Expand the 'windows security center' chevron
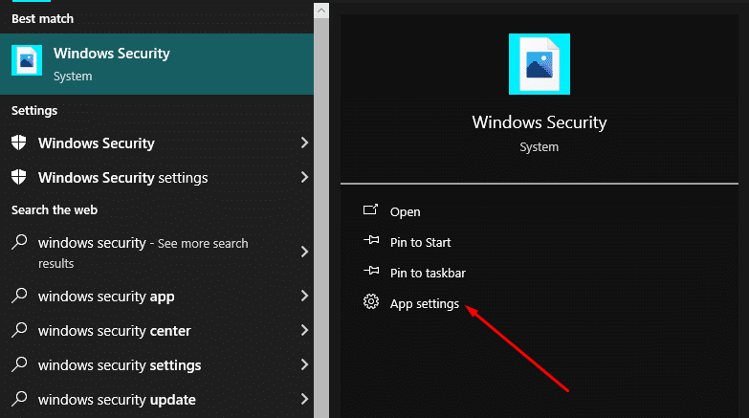The width and height of the screenshot is (749, 418). [x=304, y=330]
